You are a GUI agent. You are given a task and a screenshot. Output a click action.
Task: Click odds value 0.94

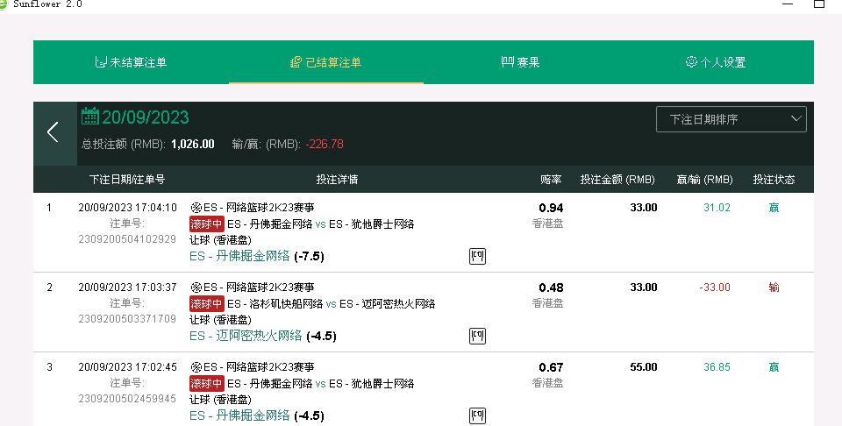[551, 208]
